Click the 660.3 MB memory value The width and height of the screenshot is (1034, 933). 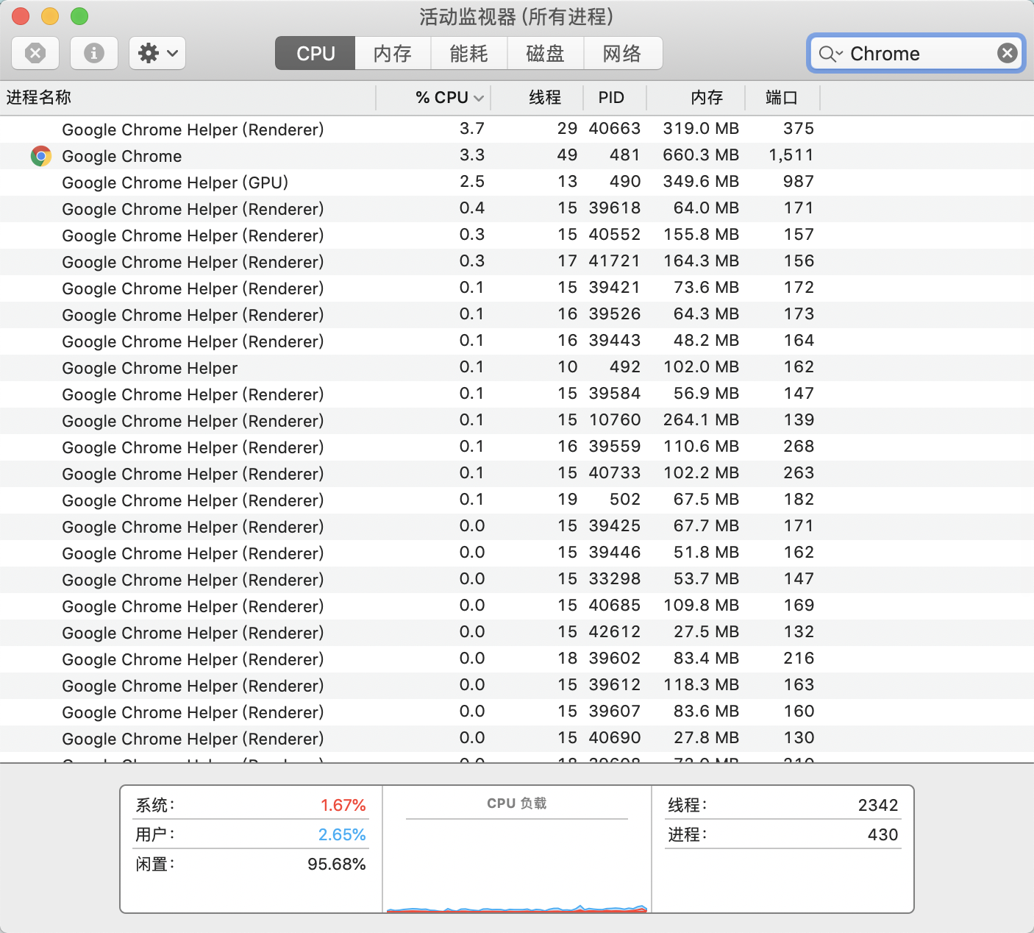click(x=701, y=155)
